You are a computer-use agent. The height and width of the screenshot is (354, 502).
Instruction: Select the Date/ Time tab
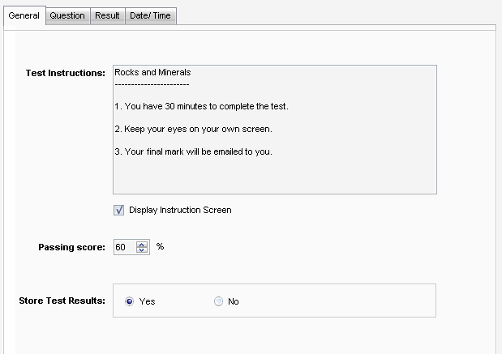point(151,15)
